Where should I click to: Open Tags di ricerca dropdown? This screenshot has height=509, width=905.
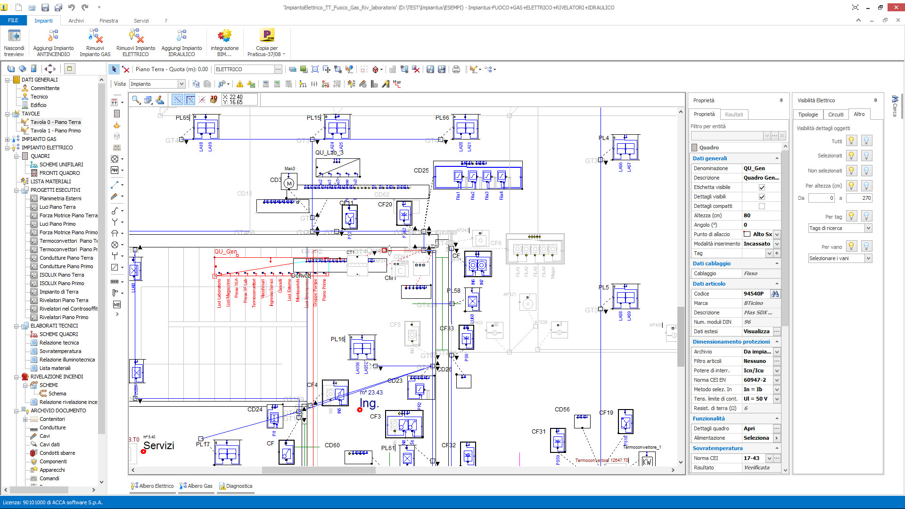pyautogui.click(x=868, y=228)
